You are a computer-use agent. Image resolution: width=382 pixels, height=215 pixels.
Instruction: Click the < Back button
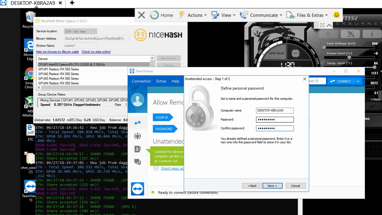(x=252, y=186)
